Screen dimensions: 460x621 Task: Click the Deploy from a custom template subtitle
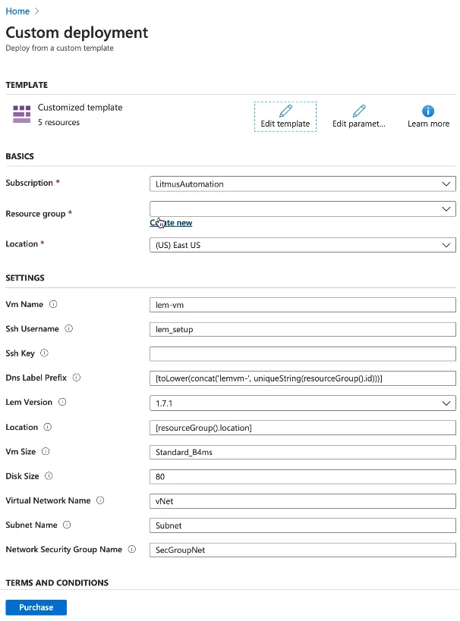(x=59, y=48)
